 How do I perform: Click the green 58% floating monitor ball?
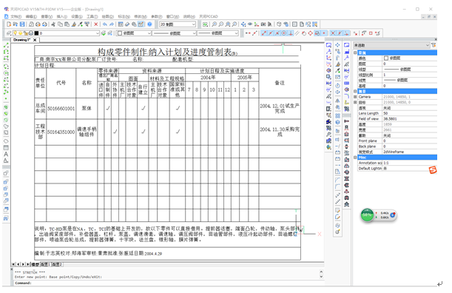(x=367, y=215)
